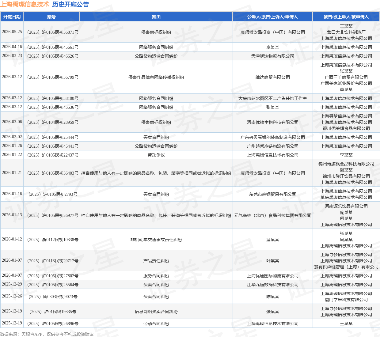The height and width of the screenshot is (337, 380).
Task: Click cause 服务合同纠纷
Action: [156, 276]
